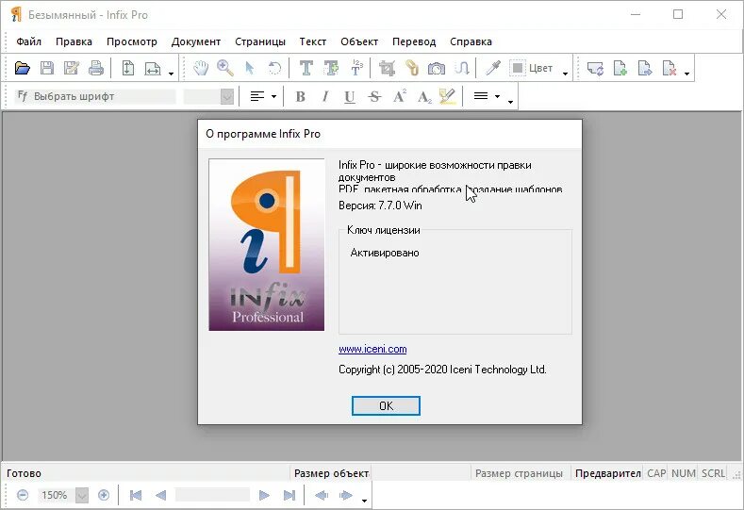The height and width of the screenshot is (510, 744).
Task: Click the Open file folder icon
Action: tap(23, 68)
